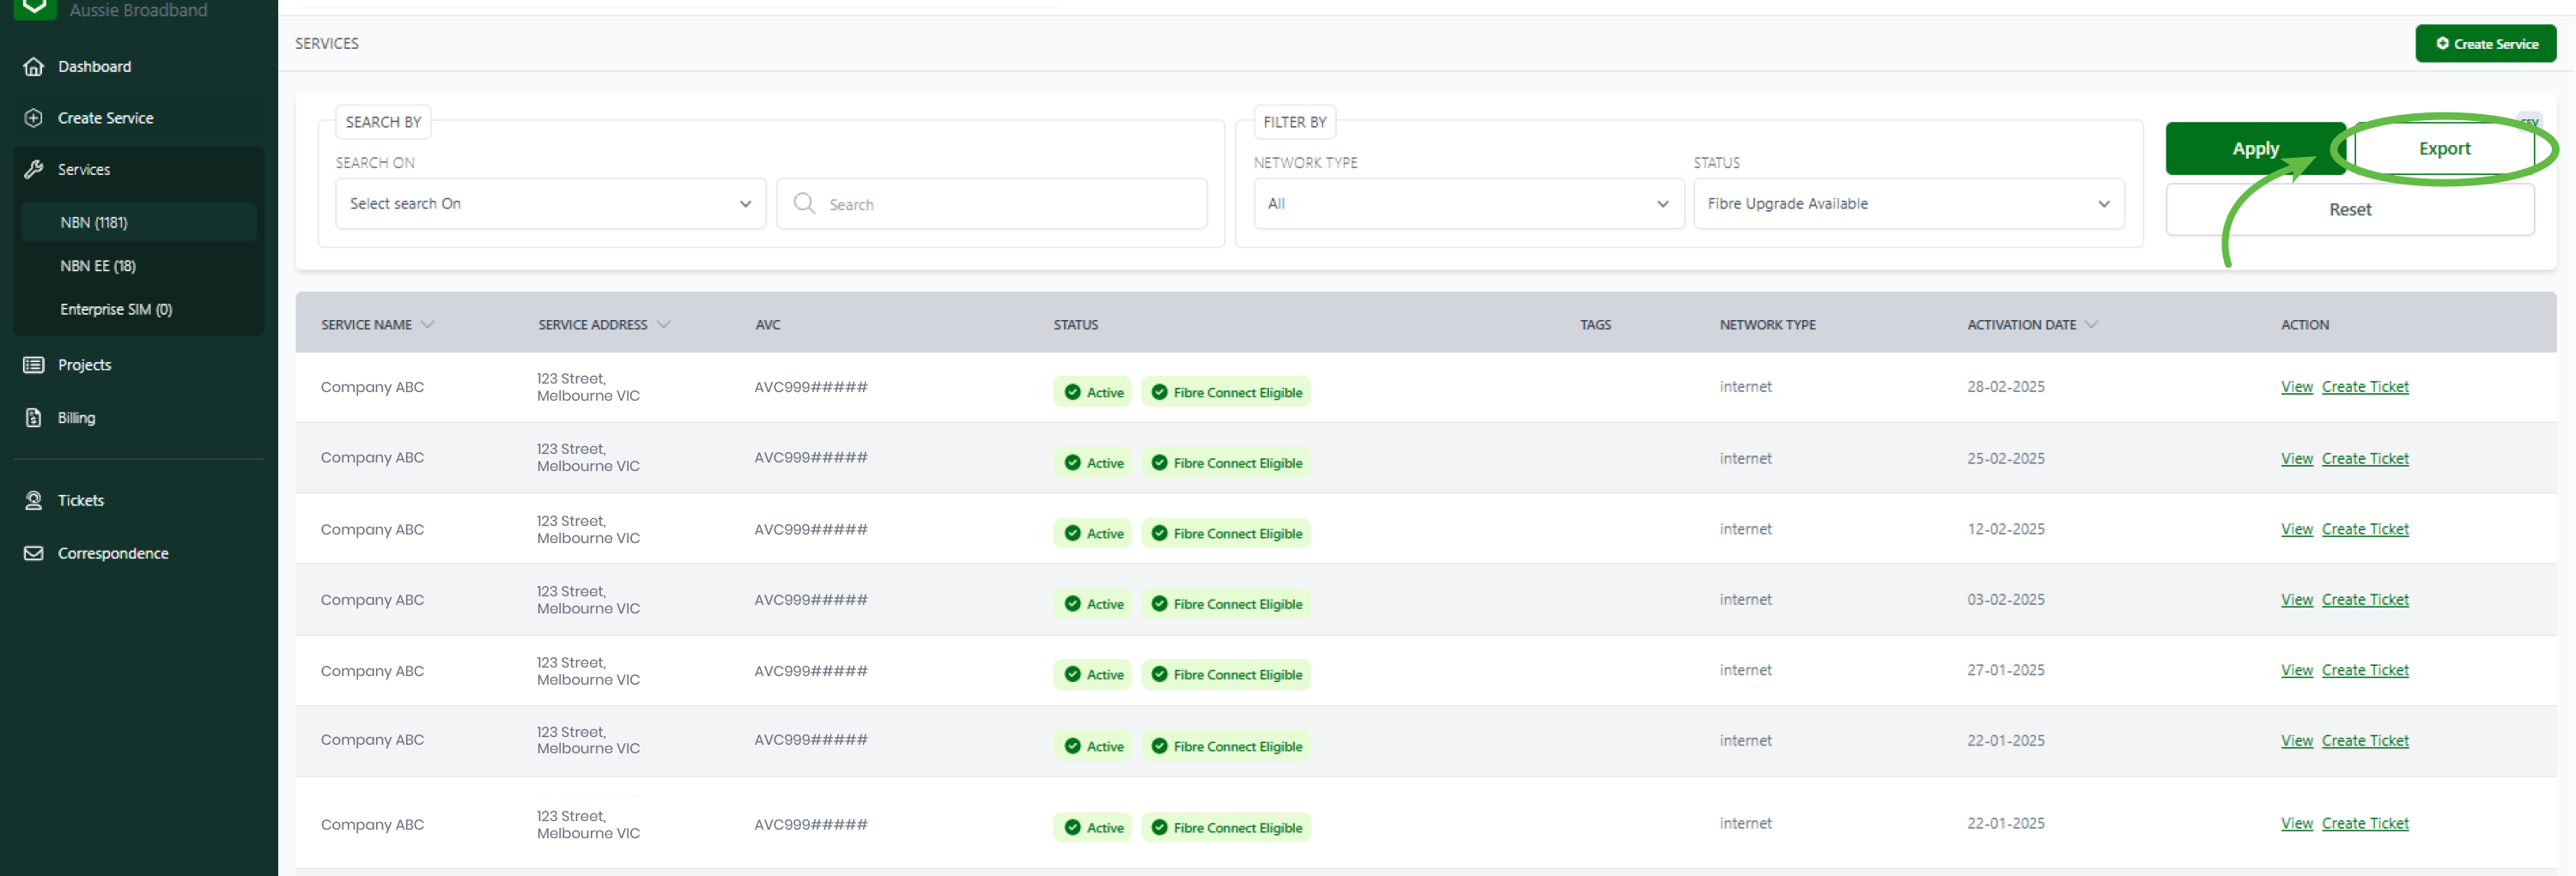The image size is (2576, 876).
Task: Click the Billing document icon
Action: coord(33,418)
